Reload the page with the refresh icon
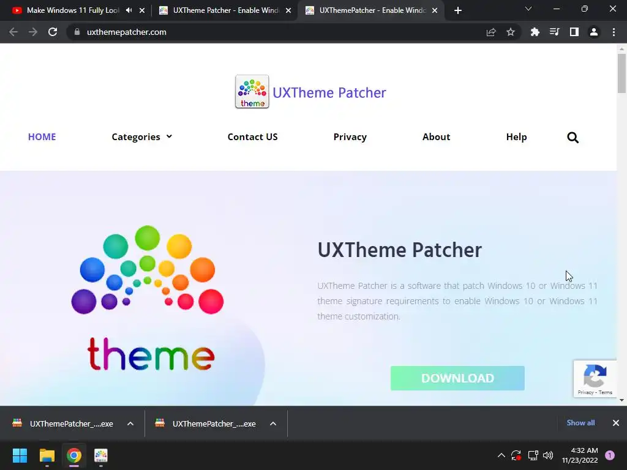The image size is (627, 470). (x=53, y=32)
